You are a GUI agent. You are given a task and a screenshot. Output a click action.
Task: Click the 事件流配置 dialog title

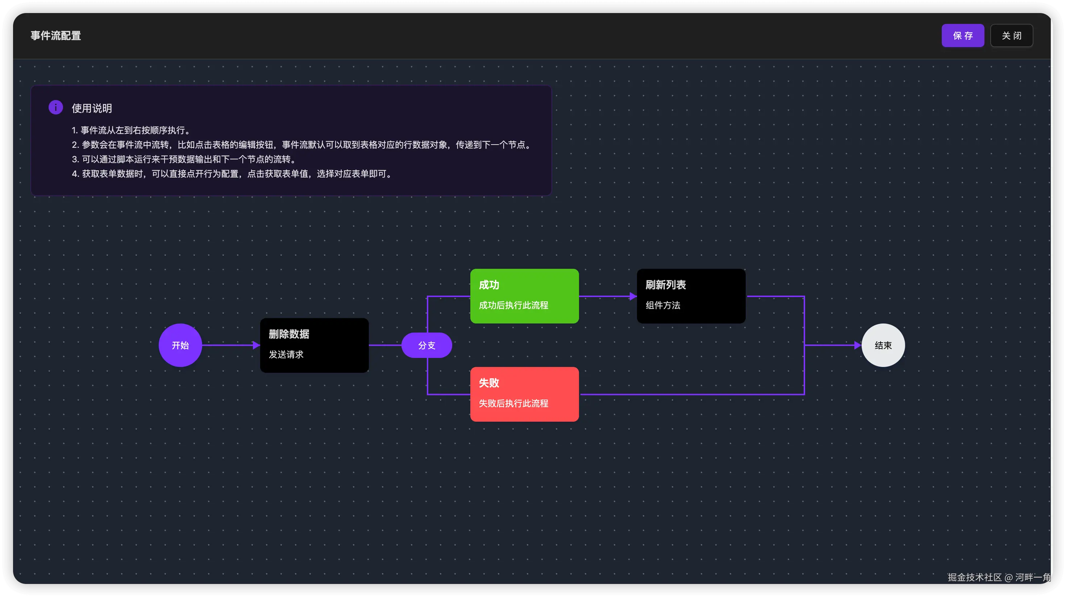pos(55,36)
